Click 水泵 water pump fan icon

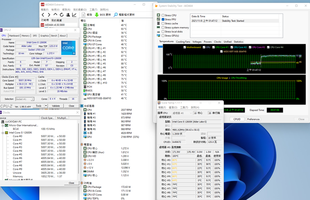pos(85,133)
